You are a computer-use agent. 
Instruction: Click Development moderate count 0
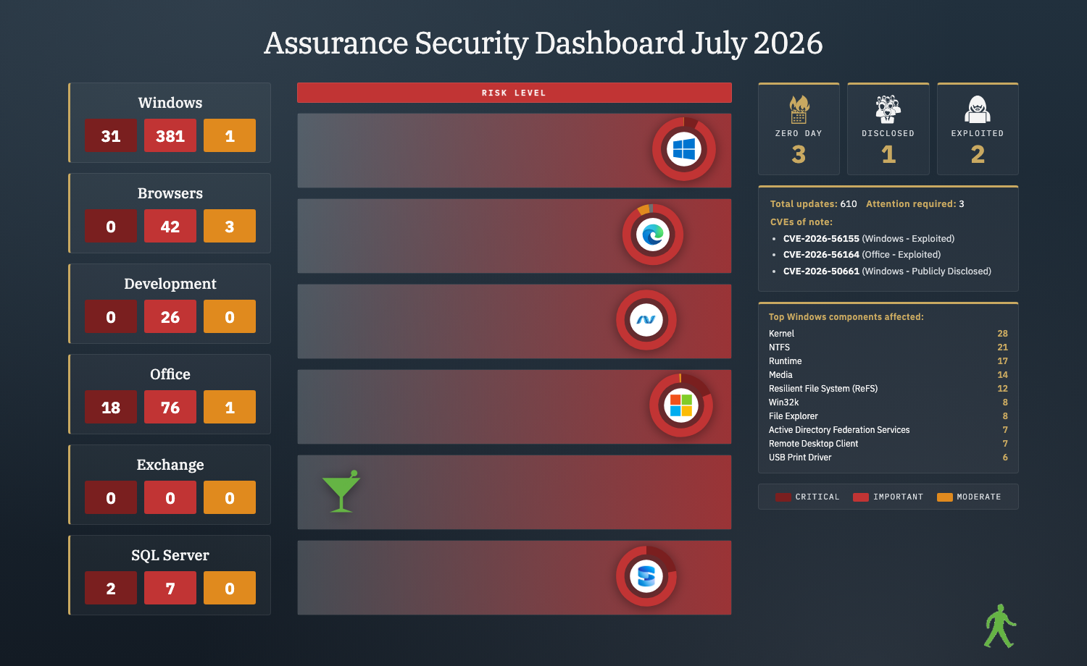point(230,316)
